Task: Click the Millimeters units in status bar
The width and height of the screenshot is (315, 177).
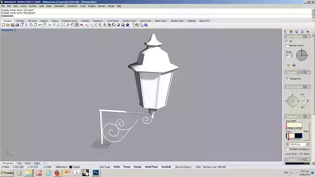Action: (x=62, y=167)
